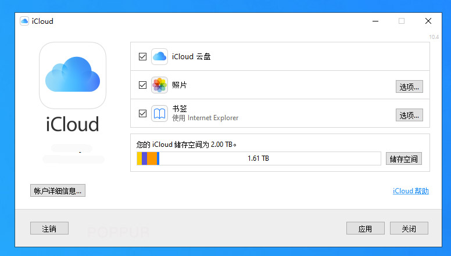Disable the 书签 checkbox
451x256 pixels.
tap(142, 114)
